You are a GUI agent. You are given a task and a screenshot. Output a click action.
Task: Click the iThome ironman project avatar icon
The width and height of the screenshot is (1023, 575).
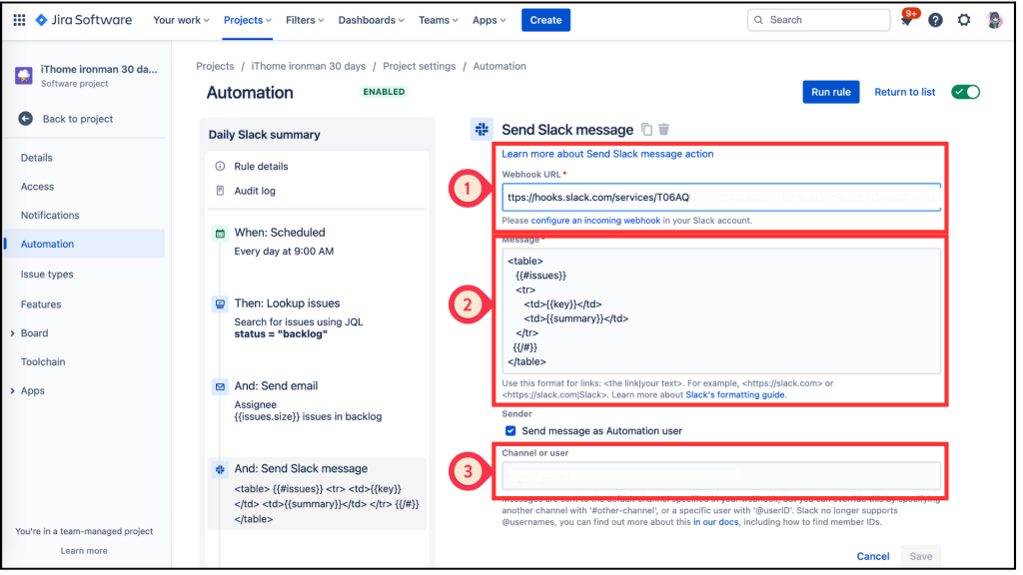click(x=24, y=76)
